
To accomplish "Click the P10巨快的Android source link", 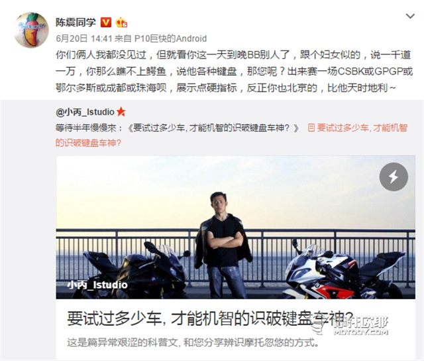I will tap(171, 38).
